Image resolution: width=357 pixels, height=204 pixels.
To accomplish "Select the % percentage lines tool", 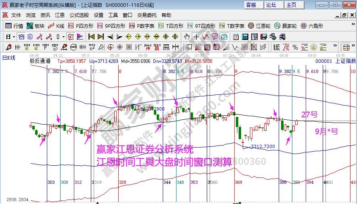I will (x=295, y=47).
